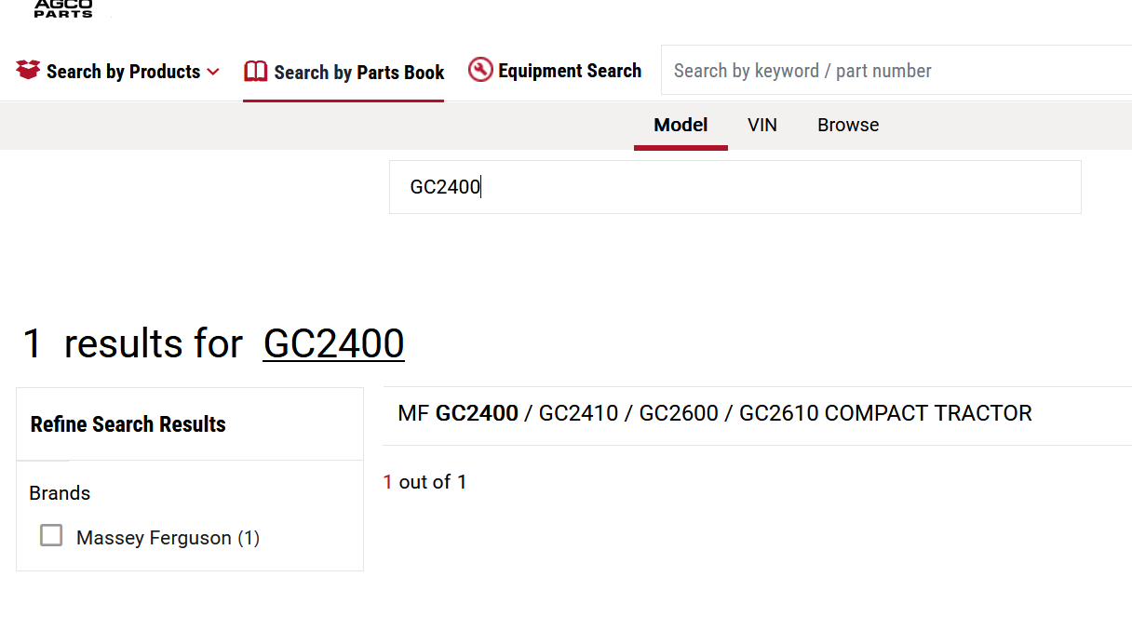The height and width of the screenshot is (617, 1132).
Task: Click the "1 out of 1" pagination text
Action: pyautogui.click(x=424, y=482)
